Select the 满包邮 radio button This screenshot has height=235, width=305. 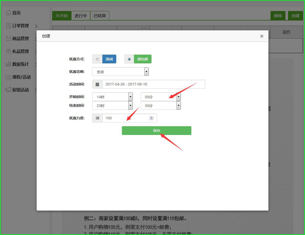click(x=129, y=59)
